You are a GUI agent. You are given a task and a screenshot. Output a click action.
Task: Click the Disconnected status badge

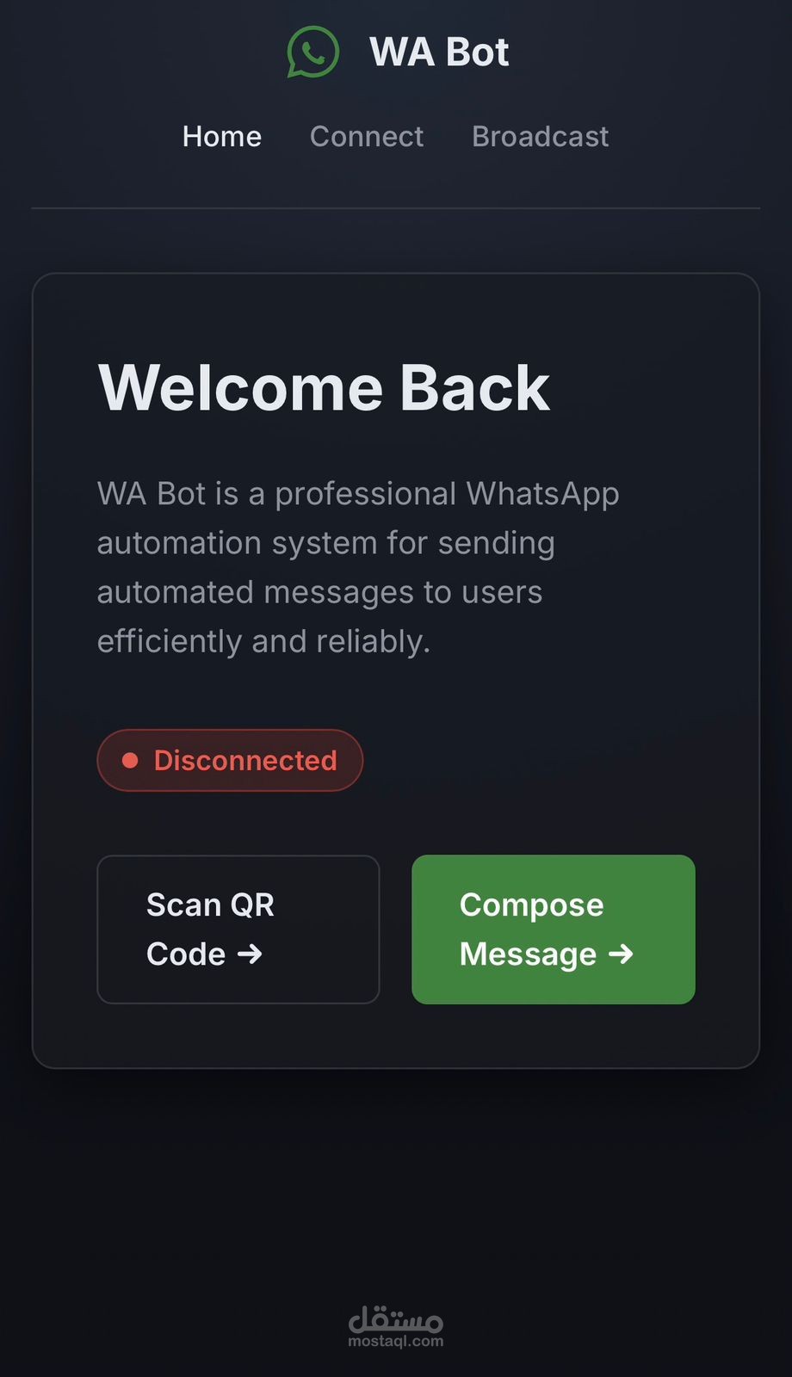pyautogui.click(x=230, y=760)
